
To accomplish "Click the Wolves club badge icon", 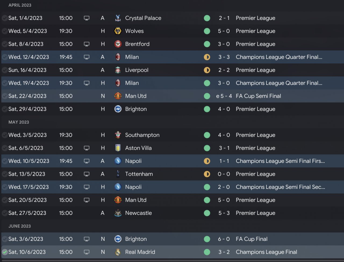I will pos(118,31).
